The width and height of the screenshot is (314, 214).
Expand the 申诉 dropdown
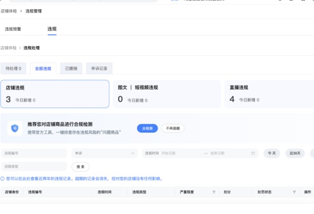click(x=104, y=153)
